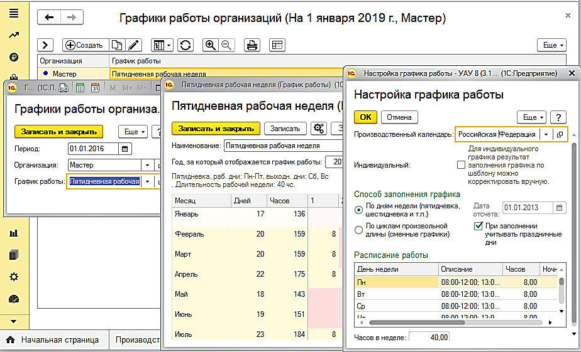Screen dimensions: 581x352
Task: Uncheck 'При заполнении учитывать праздничные дни'
Action: coord(478,225)
